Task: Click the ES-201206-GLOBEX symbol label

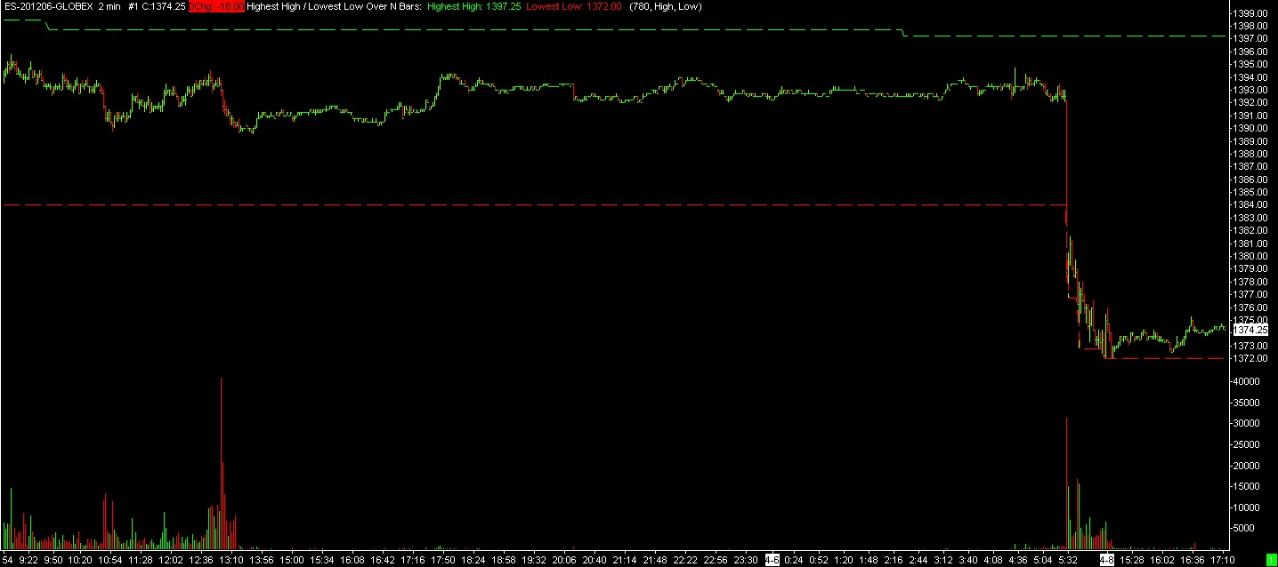Action: [47, 6]
